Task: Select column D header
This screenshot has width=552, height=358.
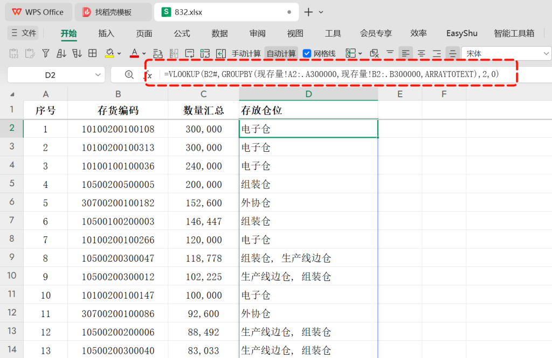Action: pyautogui.click(x=308, y=94)
